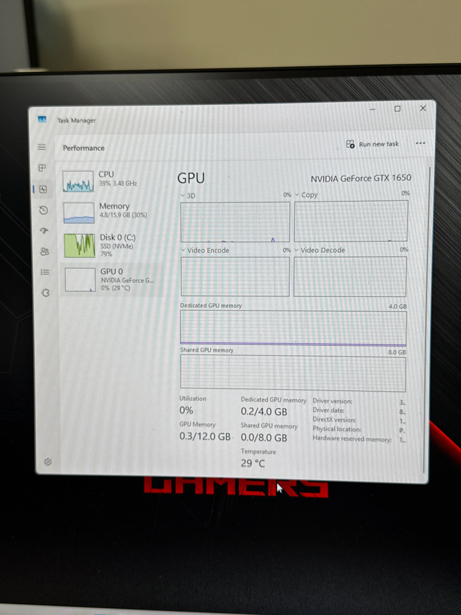
Task: Maximize the Task Manager window
Action: [x=398, y=109]
